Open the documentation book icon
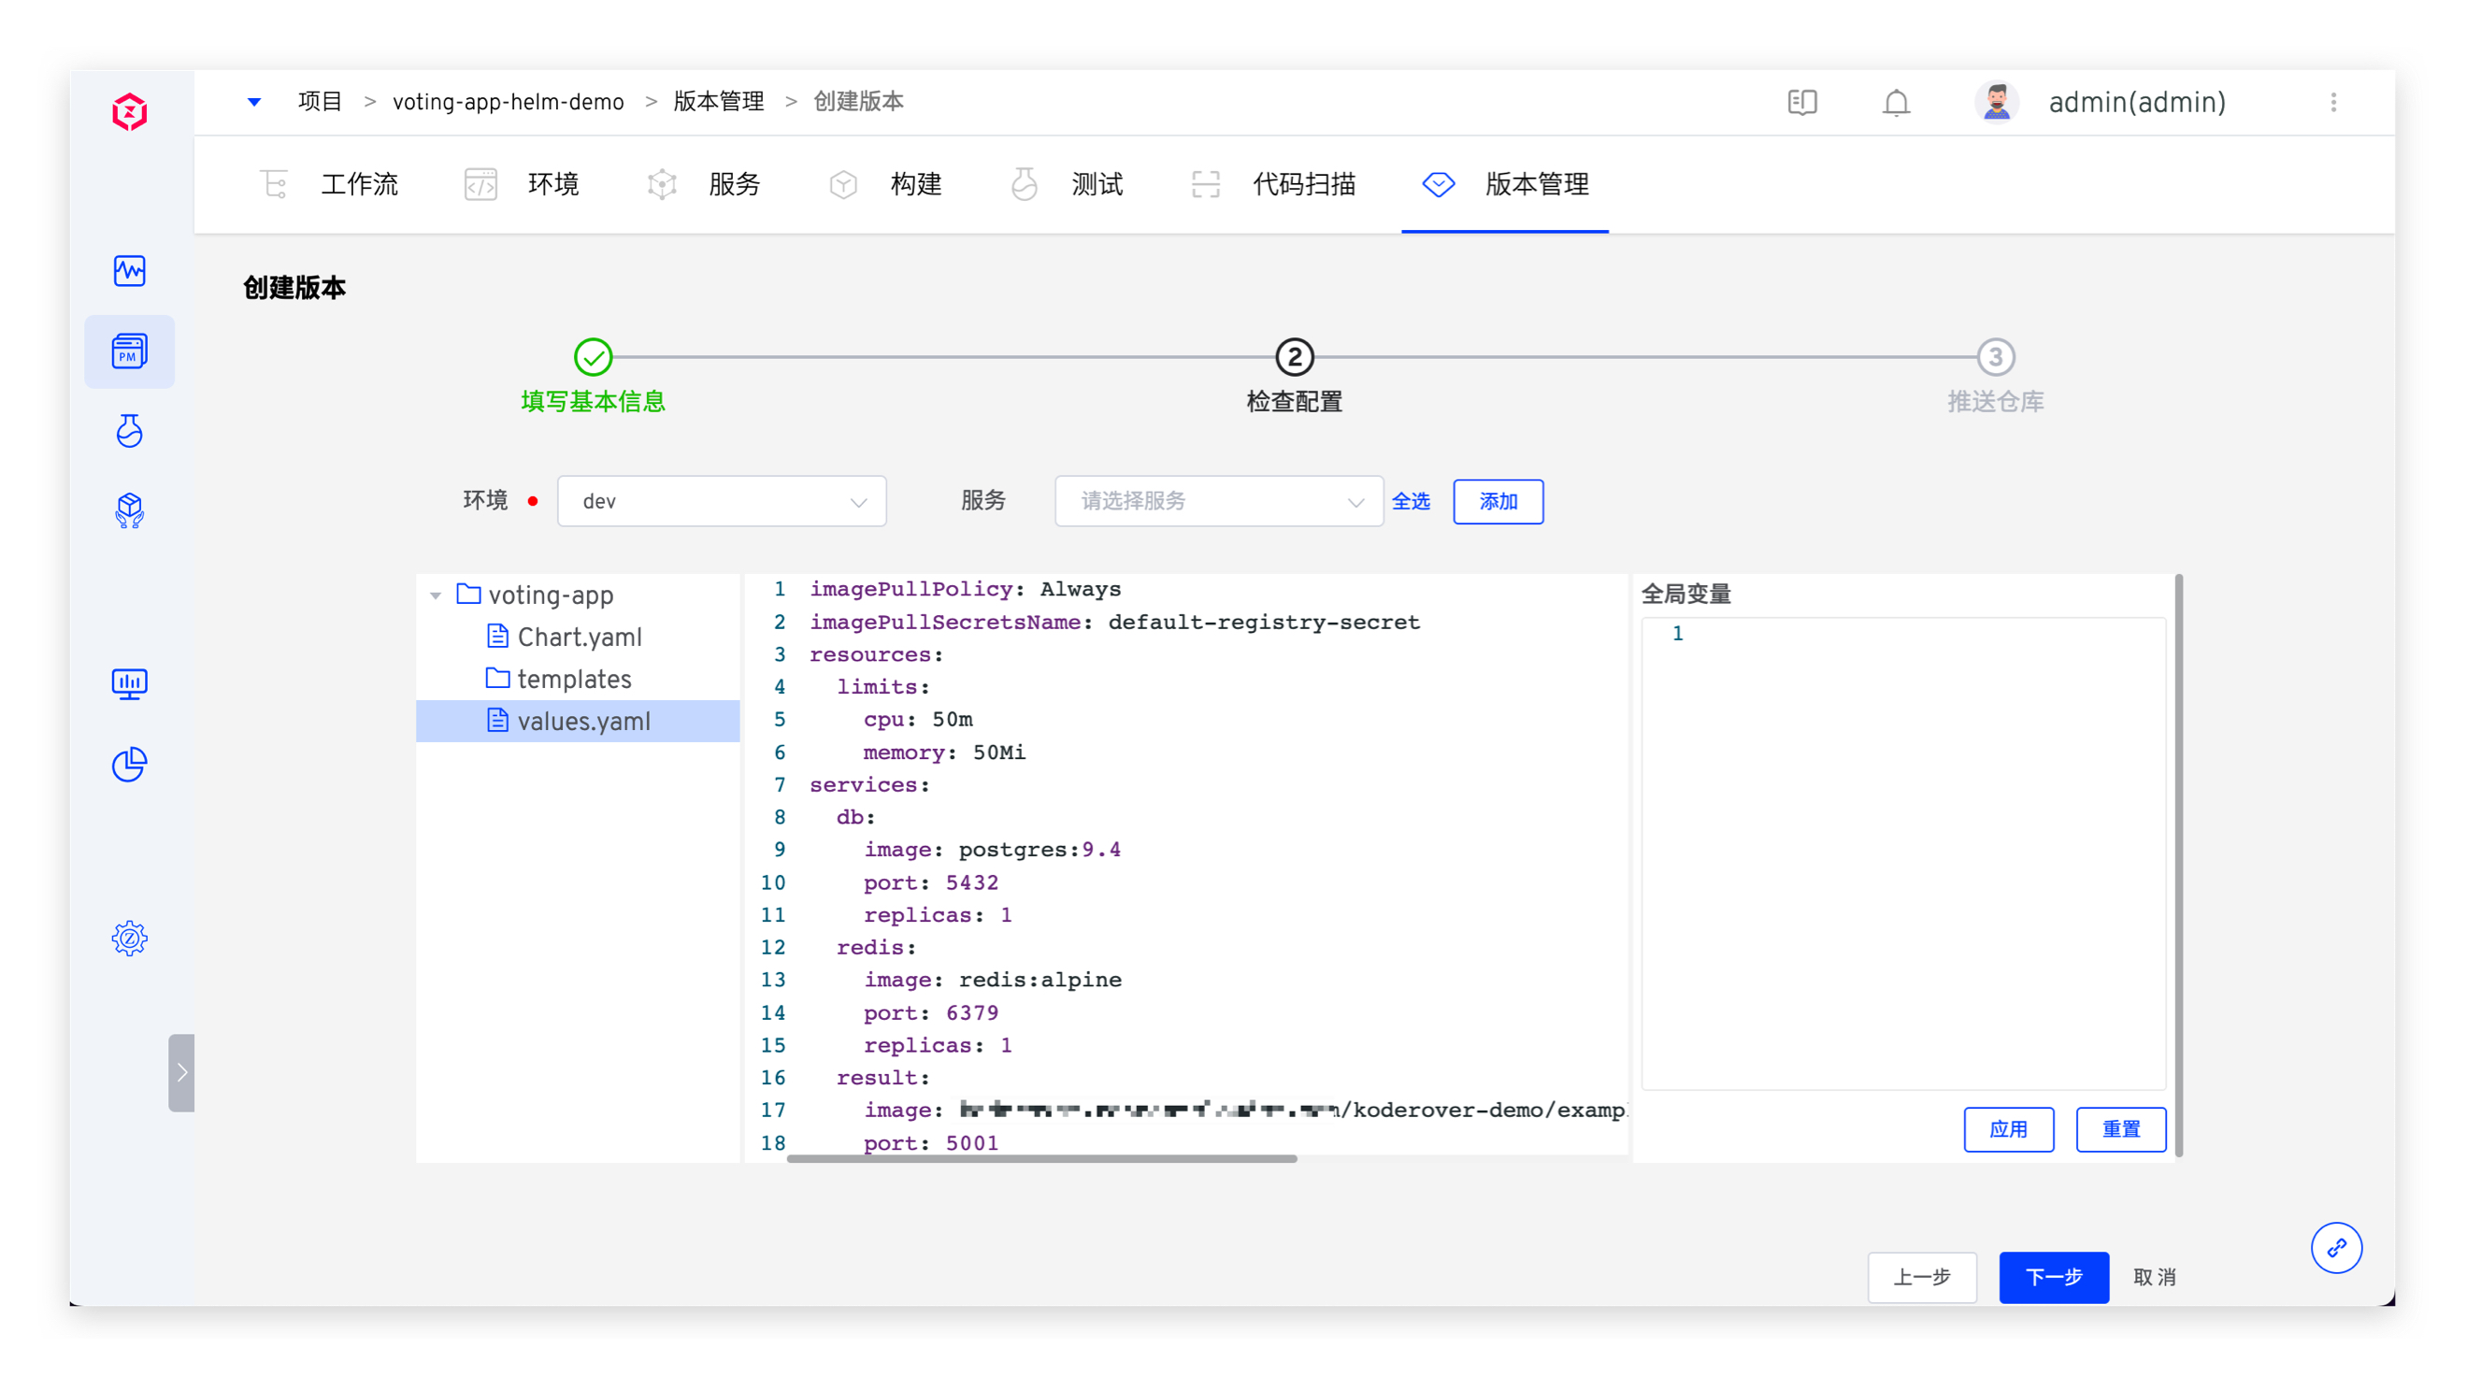Screen dimensions: 2466x1376 1801,103
